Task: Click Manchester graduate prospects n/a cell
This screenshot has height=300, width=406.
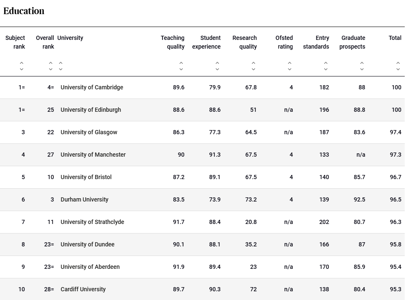Action: [x=361, y=155]
